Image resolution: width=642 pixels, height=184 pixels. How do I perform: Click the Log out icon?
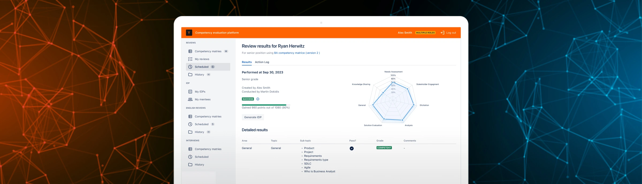coord(442,33)
